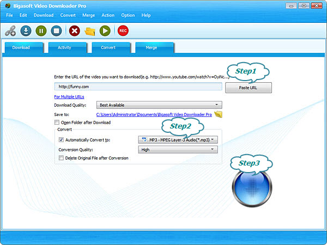
Task: Open the Conversion Quality dropdown
Action: (178, 150)
